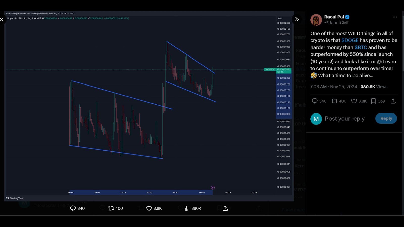The height and width of the screenshot is (227, 404).
Task: Click the DOGEBTC price label on the chart
Action: tap(270, 69)
